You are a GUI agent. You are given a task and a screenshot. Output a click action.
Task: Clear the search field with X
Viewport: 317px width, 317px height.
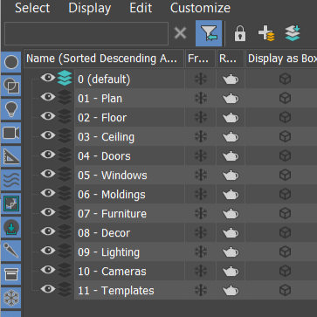pos(180,33)
